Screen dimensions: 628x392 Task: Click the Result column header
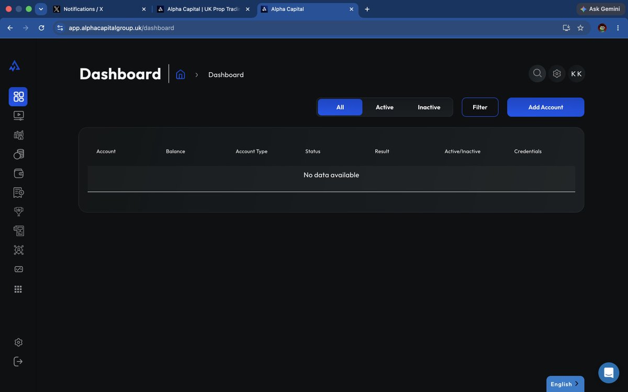(382, 152)
